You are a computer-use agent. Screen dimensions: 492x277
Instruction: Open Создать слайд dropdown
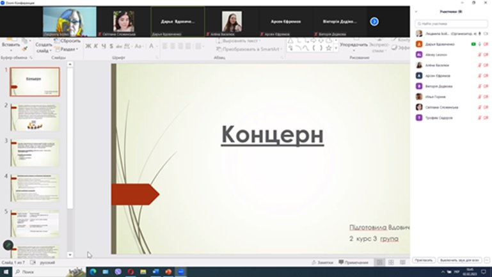point(44,47)
